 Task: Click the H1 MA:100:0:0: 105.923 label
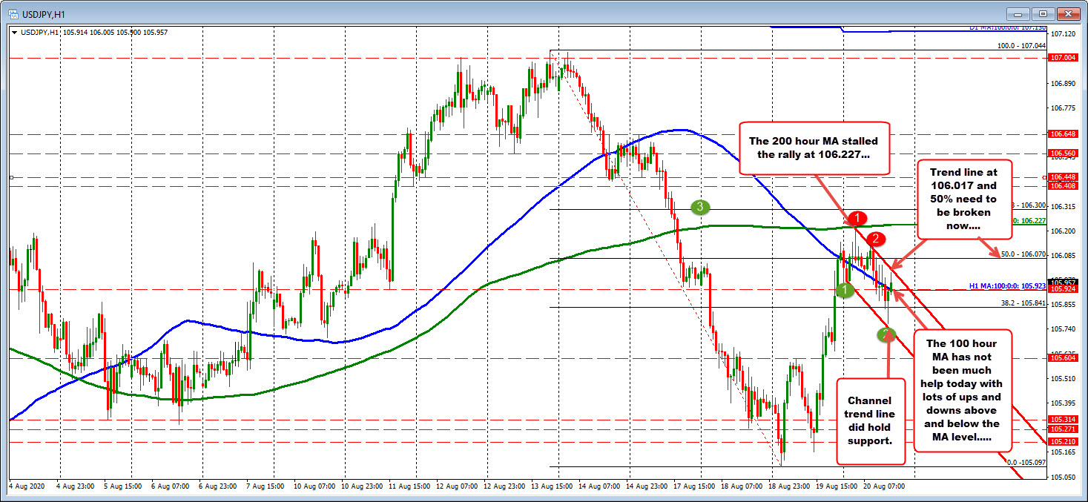click(1008, 285)
